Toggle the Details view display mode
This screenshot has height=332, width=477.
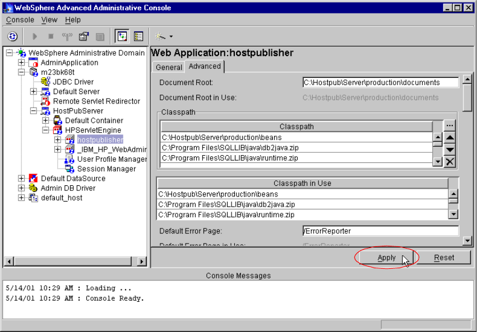pyautogui.click(x=138, y=36)
